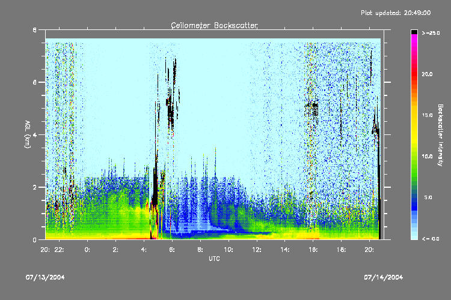
Task: Click the x-axis tick label '4:'
Action: (144, 250)
